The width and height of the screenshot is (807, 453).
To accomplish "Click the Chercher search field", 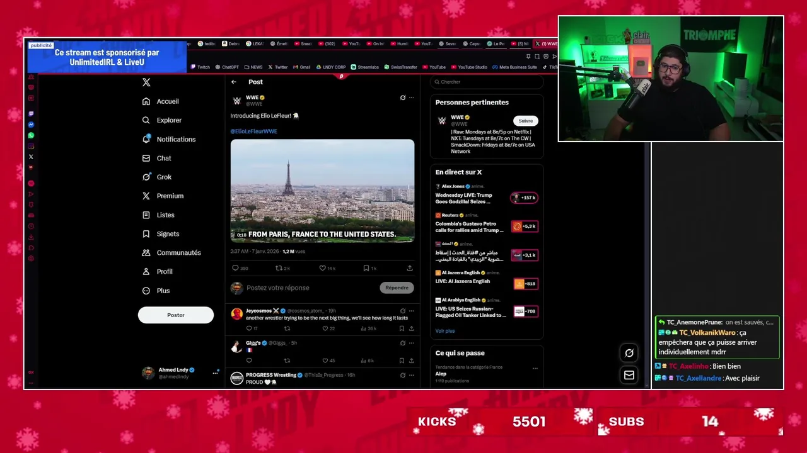I will click(x=487, y=82).
